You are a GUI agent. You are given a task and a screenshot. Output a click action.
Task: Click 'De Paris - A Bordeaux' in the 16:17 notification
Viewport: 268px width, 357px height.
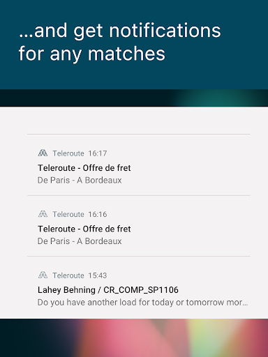click(80, 180)
